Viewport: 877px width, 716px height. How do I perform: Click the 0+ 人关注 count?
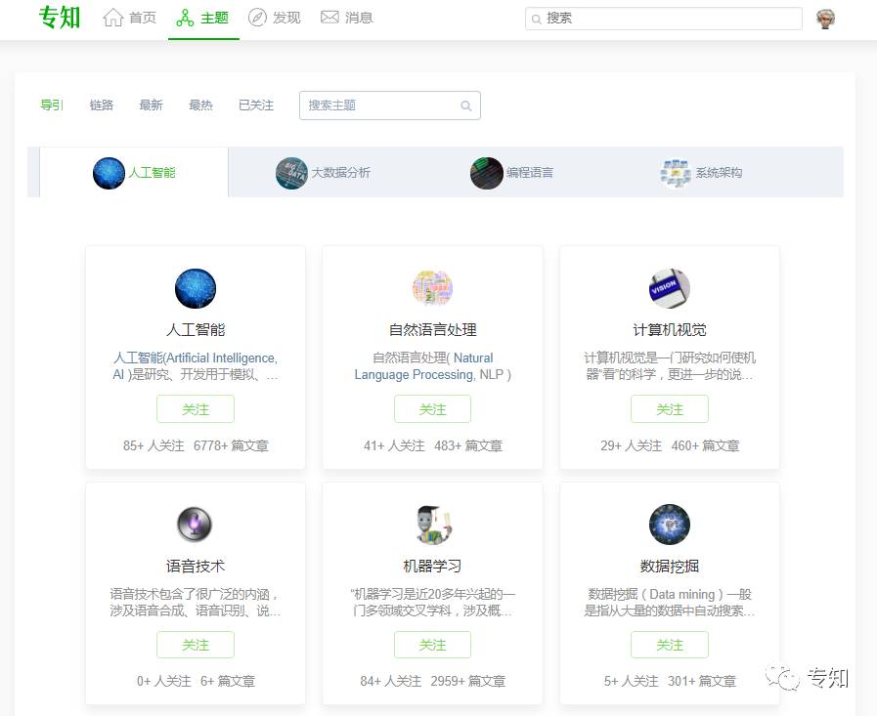(164, 682)
